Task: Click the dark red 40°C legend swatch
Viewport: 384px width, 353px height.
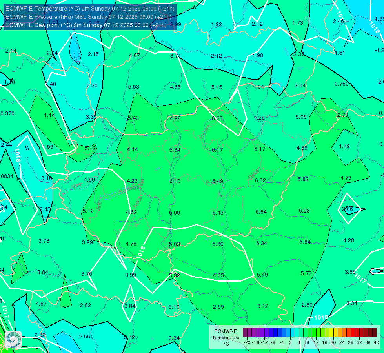Action: (x=375, y=333)
